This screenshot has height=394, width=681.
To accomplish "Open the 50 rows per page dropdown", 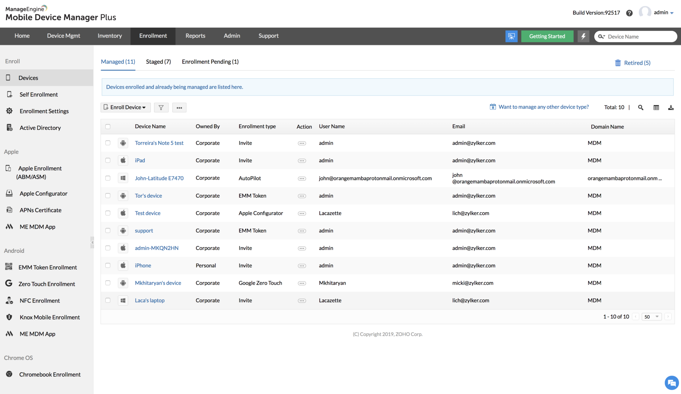I will (x=652, y=317).
